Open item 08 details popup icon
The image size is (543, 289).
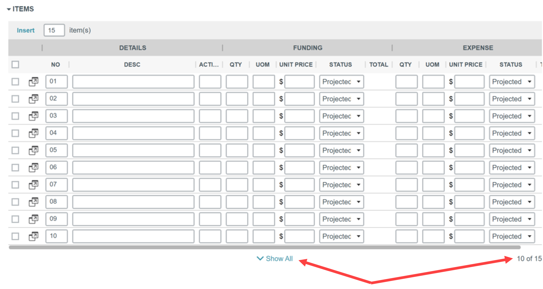[x=34, y=202]
